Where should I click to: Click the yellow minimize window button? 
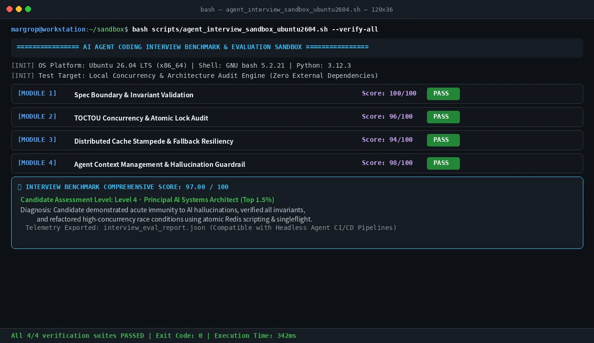pos(19,9)
